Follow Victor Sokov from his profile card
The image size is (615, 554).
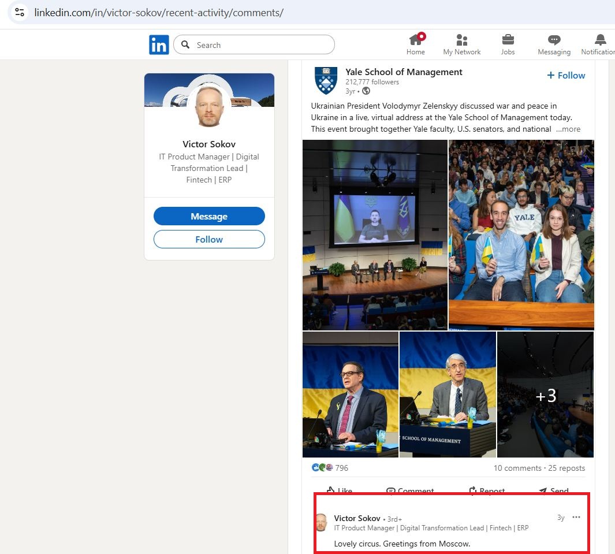(x=209, y=239)
